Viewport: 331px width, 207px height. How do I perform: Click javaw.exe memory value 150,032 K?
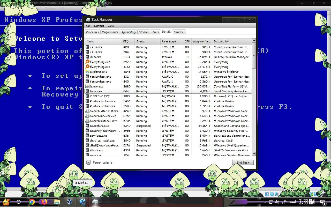click(x=203, y=86)
